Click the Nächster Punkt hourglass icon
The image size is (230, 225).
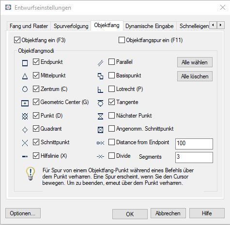click(100, 116)
